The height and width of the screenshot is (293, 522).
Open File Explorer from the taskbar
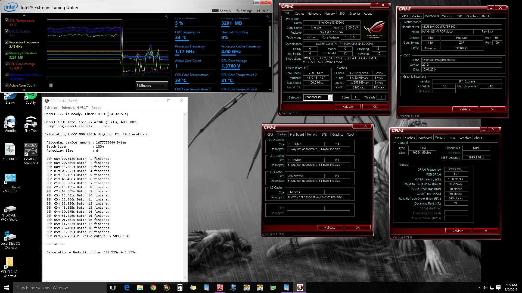140,288
